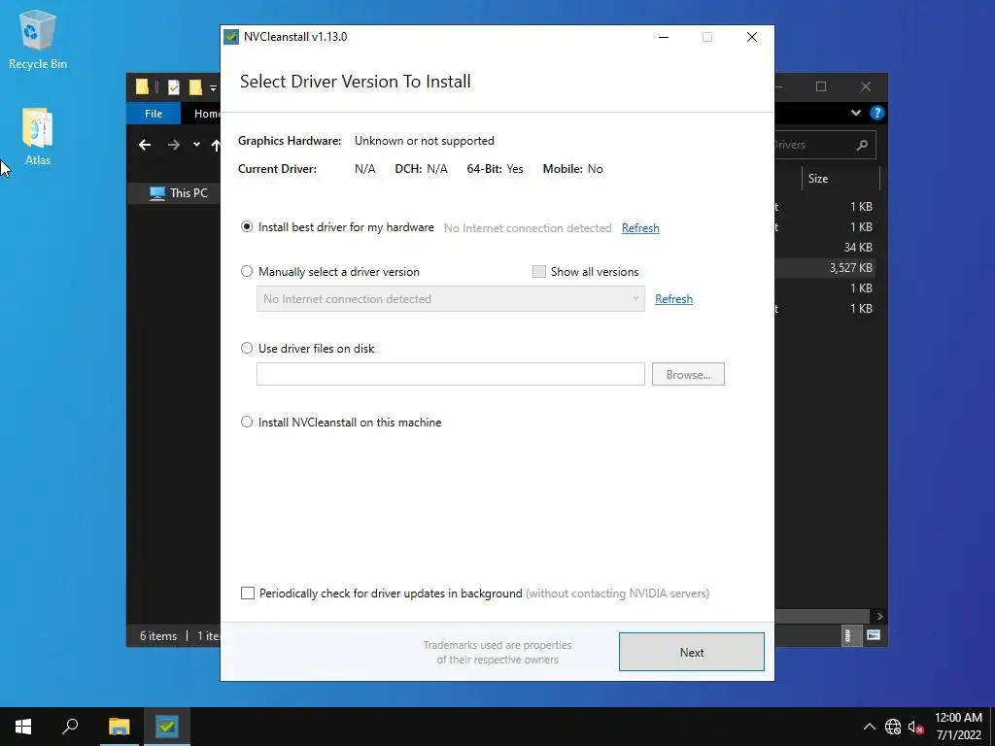Open the Home tab in Explorer
Viewport: 995px width, 746px height.
pyautogui.click(x=207, y=114)
